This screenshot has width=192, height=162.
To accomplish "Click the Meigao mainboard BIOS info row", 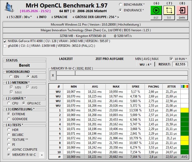I will 96,30.
